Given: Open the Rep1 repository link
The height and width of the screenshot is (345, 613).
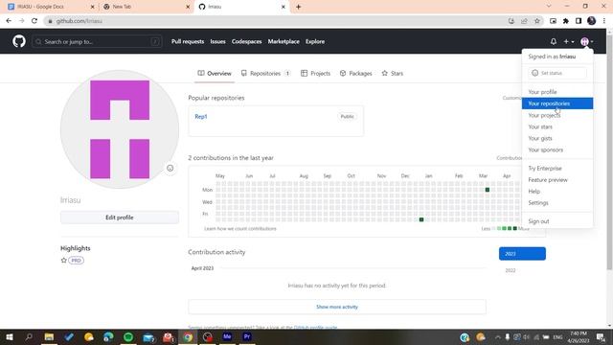Looking at the screenshot, I should coord(201,117).
